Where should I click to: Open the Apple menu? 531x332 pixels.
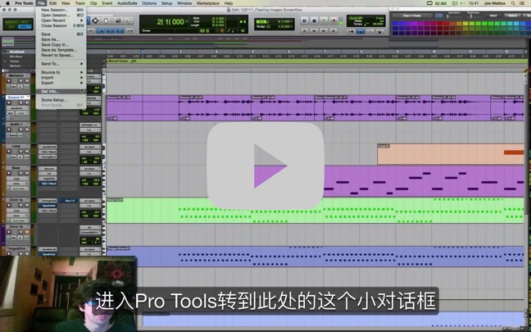7,3
